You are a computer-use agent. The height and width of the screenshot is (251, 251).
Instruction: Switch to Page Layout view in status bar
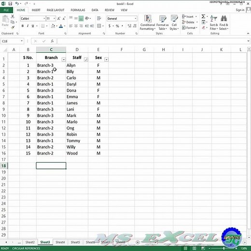coord(194,248)
